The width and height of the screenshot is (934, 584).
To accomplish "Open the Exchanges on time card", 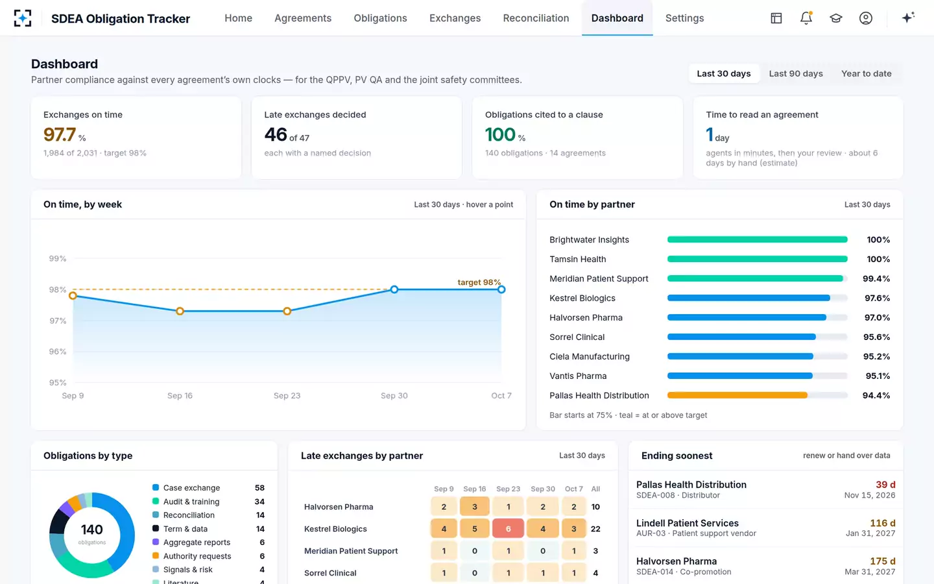I will pyautogui.click(x=136, y=138).
